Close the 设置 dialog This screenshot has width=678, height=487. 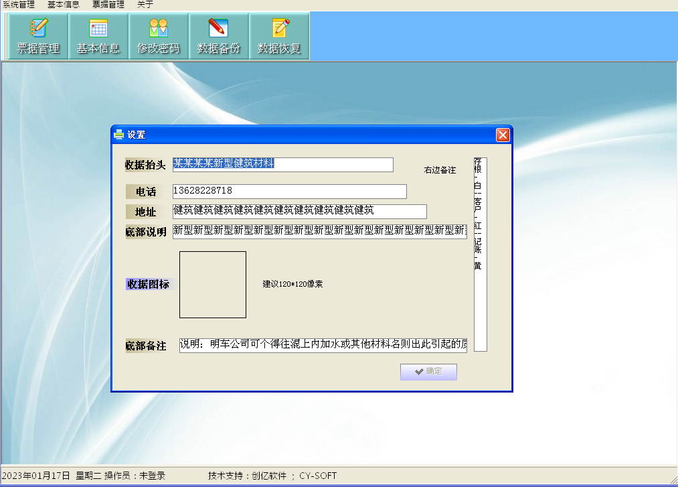click(503, 135)
